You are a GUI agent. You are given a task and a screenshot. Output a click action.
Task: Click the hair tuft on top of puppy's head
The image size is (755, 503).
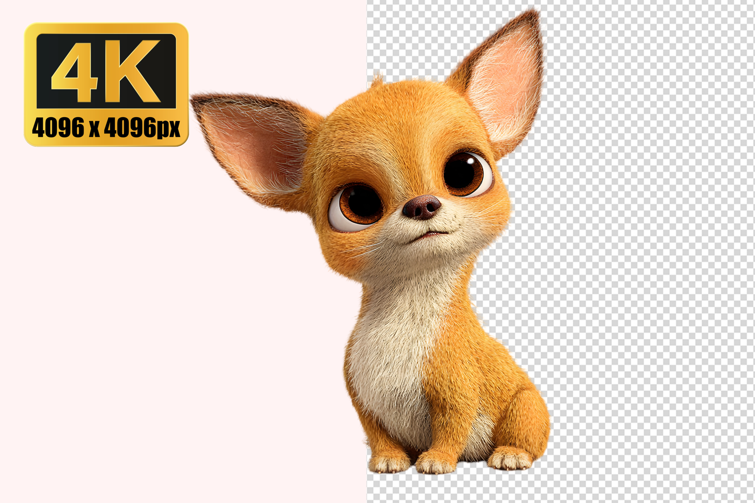tap(376, 80)
